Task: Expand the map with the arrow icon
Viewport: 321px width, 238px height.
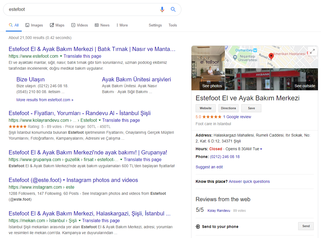Action: coord(312,51)
